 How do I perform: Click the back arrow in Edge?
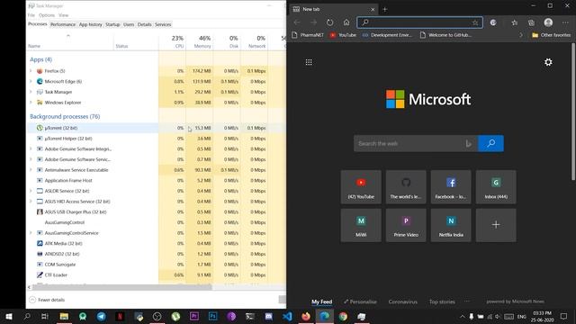[x=297, y=22]
